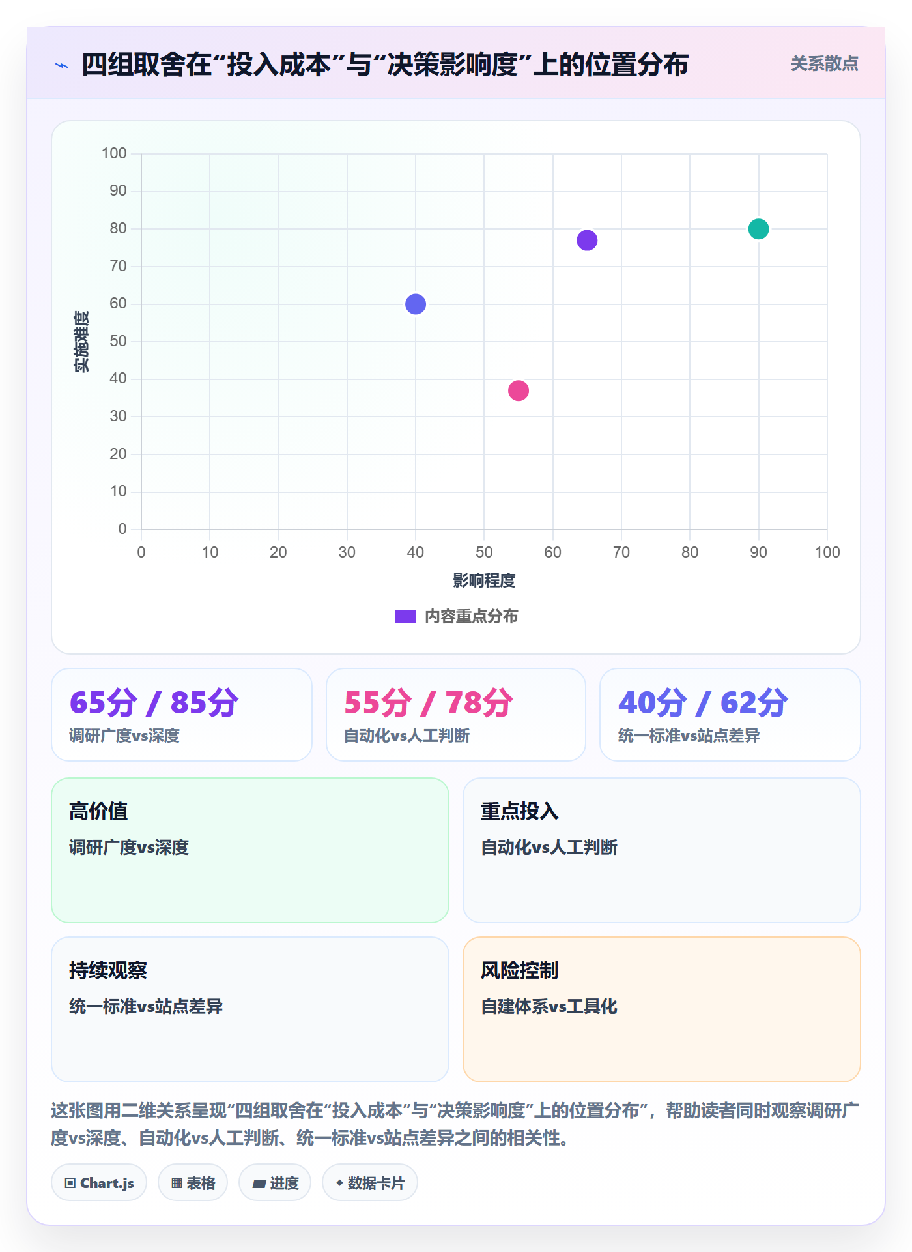Image resolution: width=912 pixels, height=1252 pixels.
Task: Open the 55分 / 78分 stat card
Action: click(456, 715)
